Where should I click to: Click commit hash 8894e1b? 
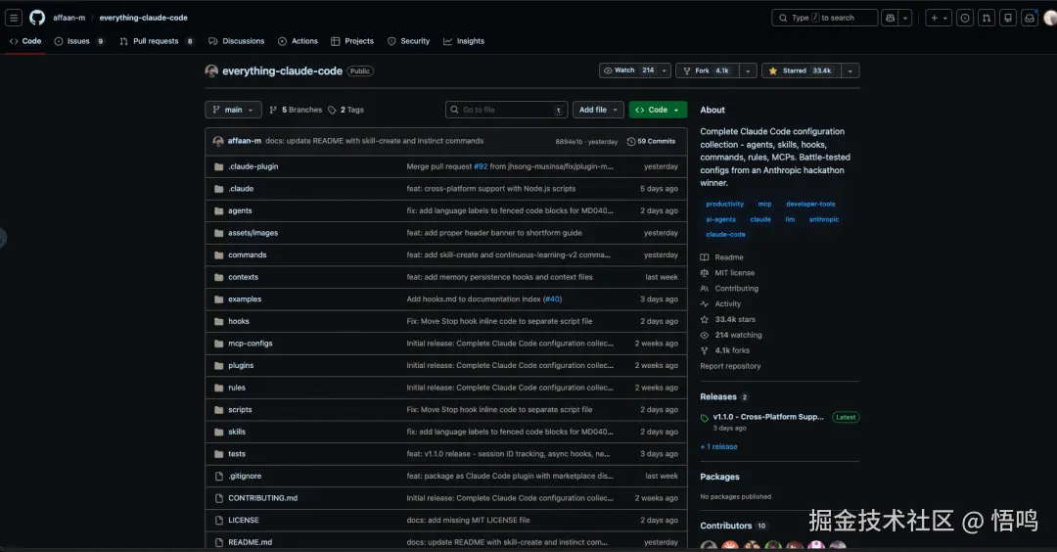pyautogui.click(x=569, y=142)
